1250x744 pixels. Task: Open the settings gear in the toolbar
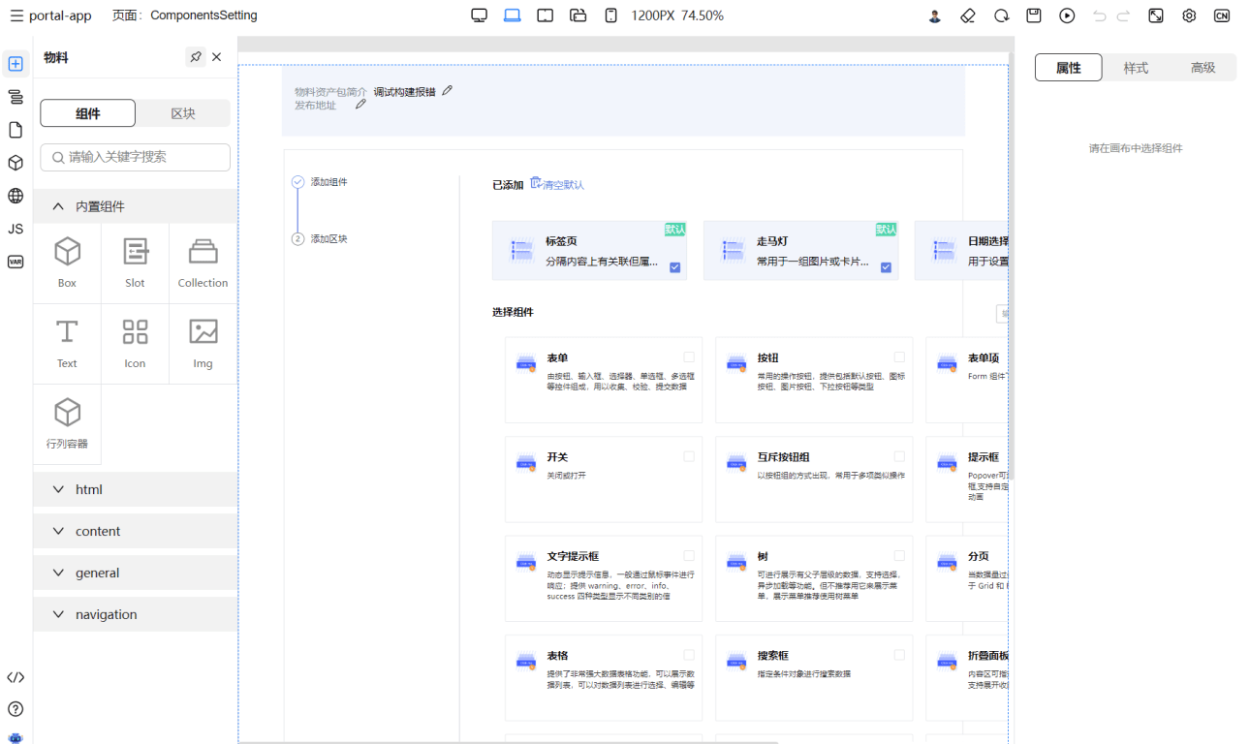[1189, 15]
